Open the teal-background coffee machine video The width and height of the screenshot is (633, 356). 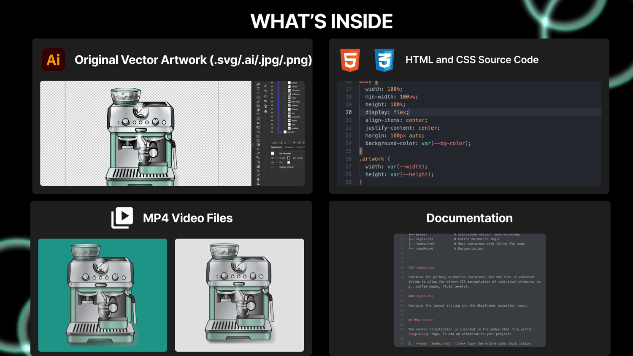[103, 295]
